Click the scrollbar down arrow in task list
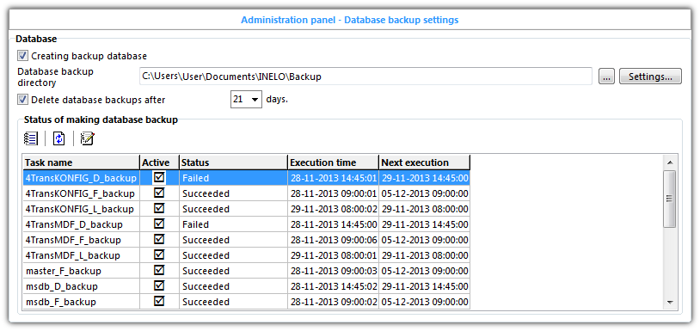This screenshot has width=700, height=331. point(669,302)
